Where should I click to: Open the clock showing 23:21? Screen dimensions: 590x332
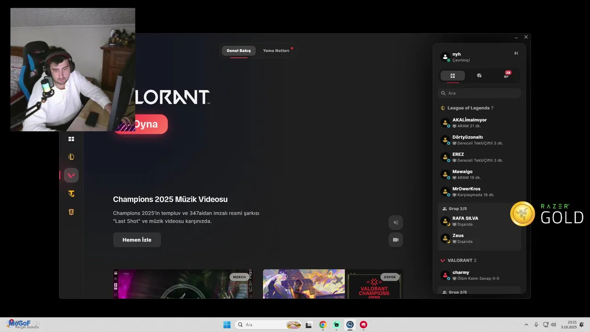(569, 325)
